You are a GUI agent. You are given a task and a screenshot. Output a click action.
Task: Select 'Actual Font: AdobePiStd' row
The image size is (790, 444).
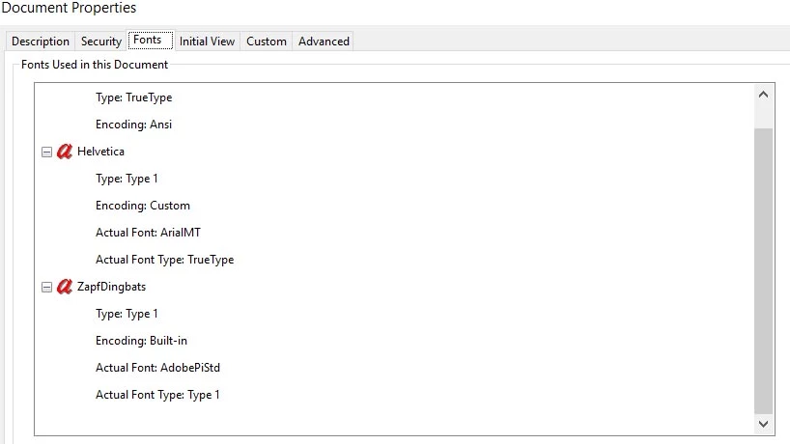[157, 368]
